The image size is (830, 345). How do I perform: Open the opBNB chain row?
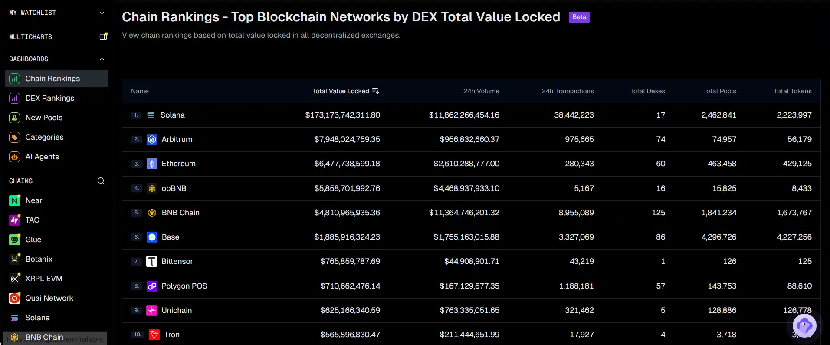(x=174, y=188)
